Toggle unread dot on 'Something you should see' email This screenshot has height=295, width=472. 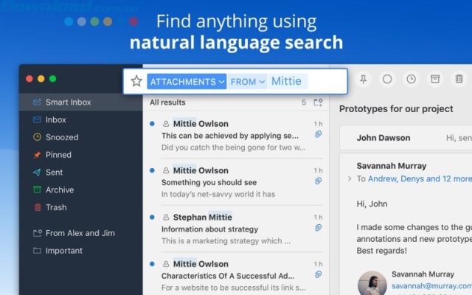152,170
